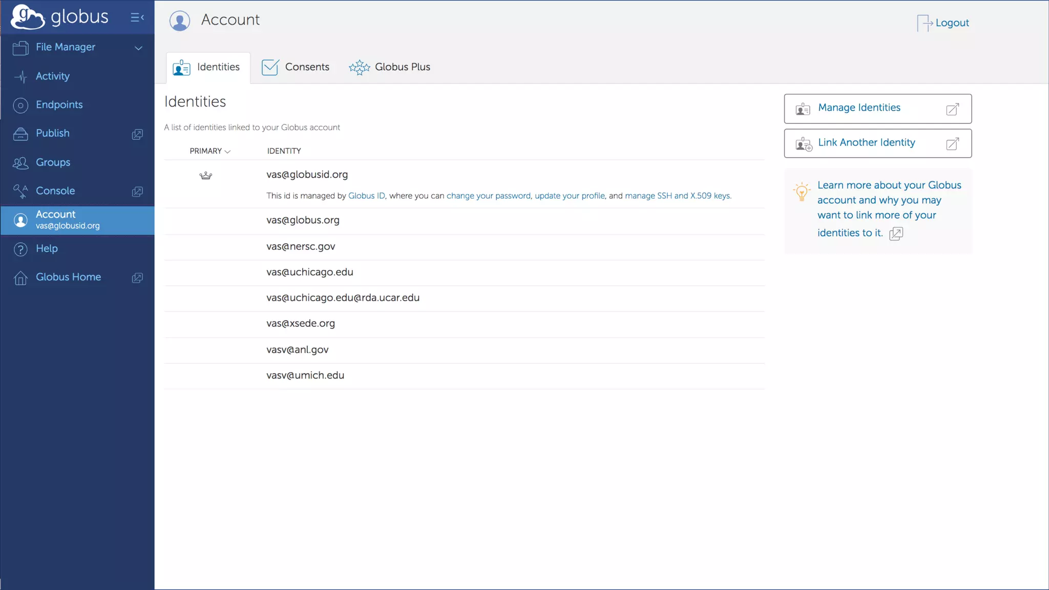Screen dimensions: 1049x590
Task: Open Activity from the sidebar
Action: pyautogui.click(x=52, y=76)
